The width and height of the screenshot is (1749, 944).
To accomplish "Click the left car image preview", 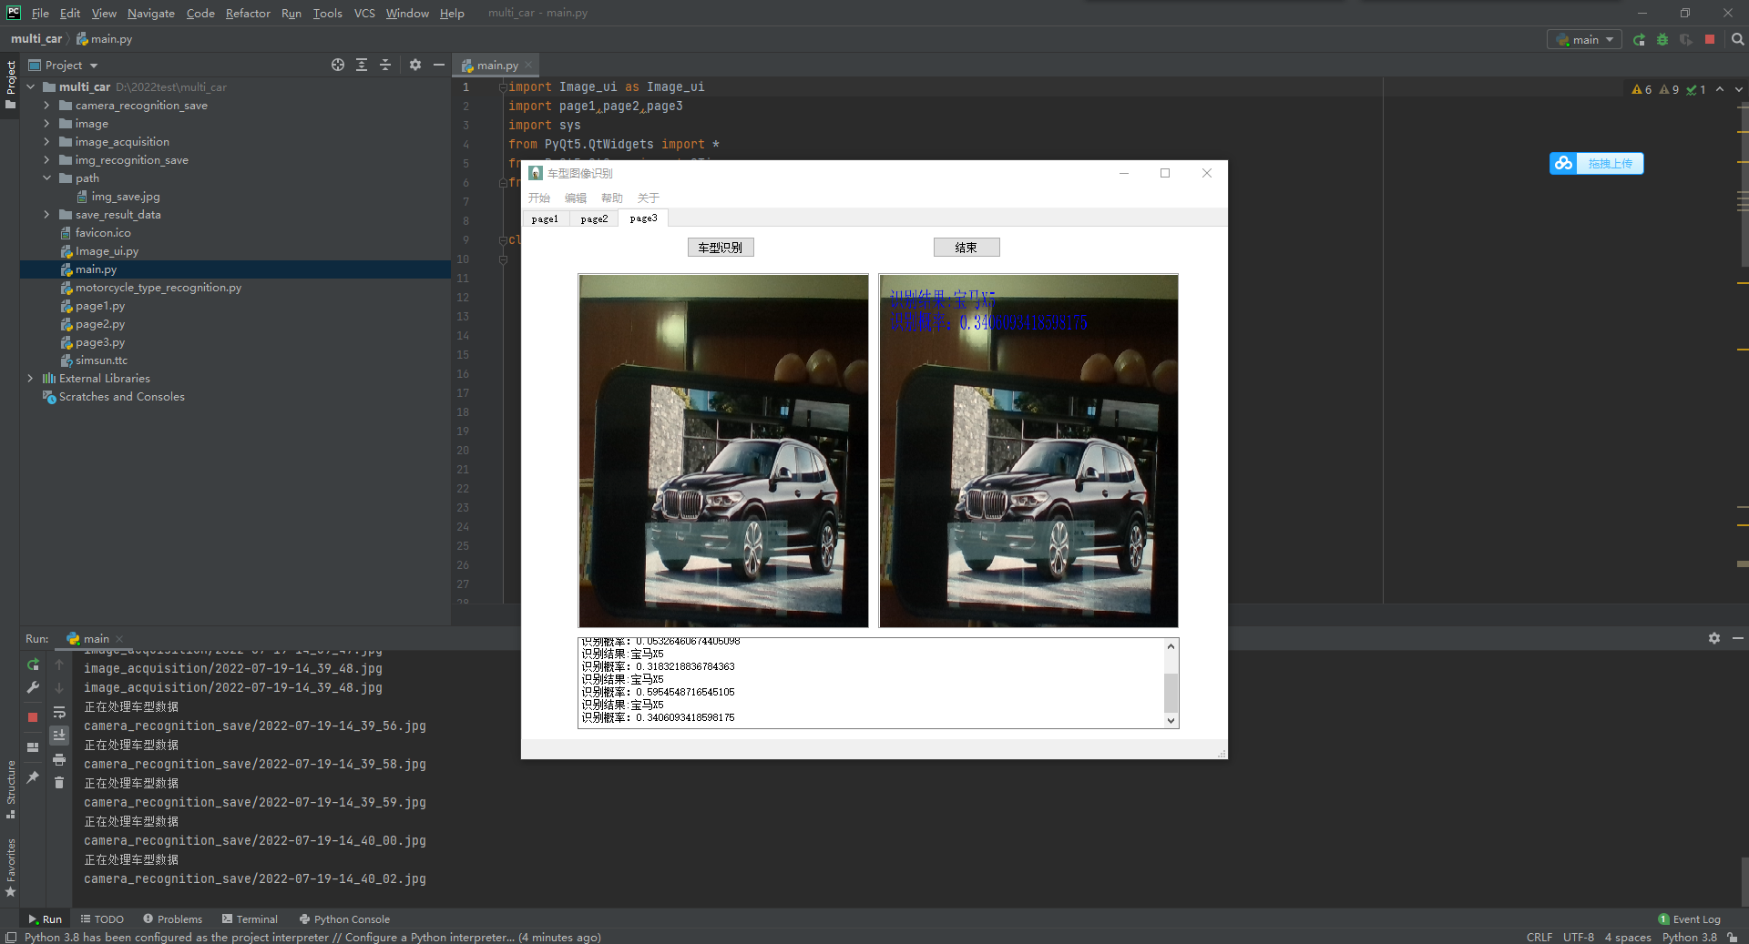I will click(x=723, y=451).
